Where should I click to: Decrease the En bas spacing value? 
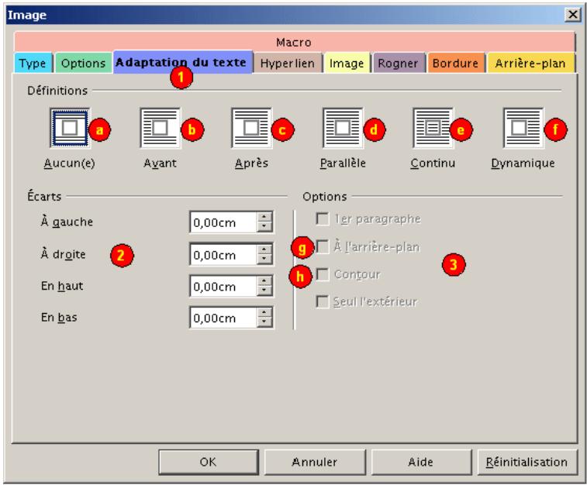pos(264,322)
